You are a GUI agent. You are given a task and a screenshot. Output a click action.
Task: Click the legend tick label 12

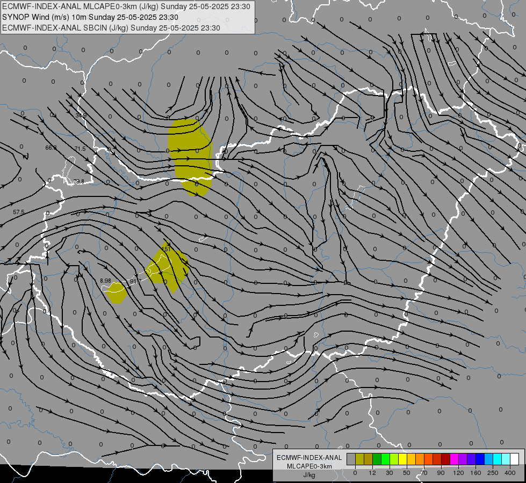point(372,473)
